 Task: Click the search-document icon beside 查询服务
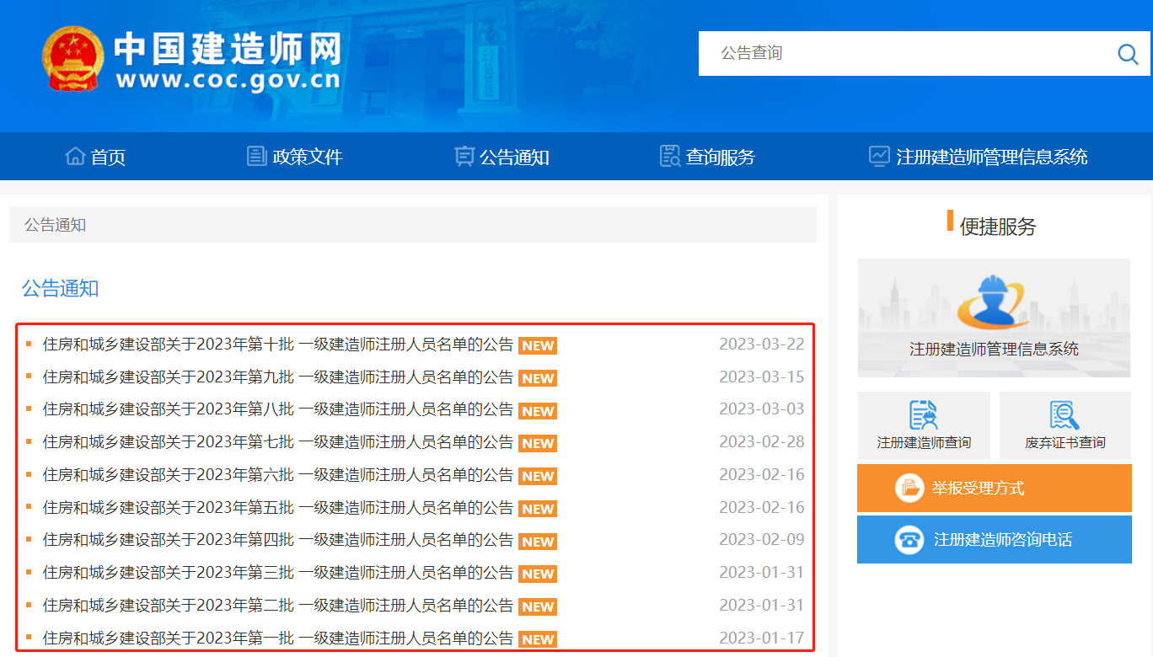670,157
